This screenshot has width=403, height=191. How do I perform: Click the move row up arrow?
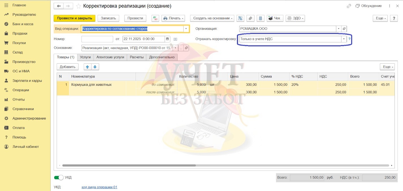(x=88, y=67)
